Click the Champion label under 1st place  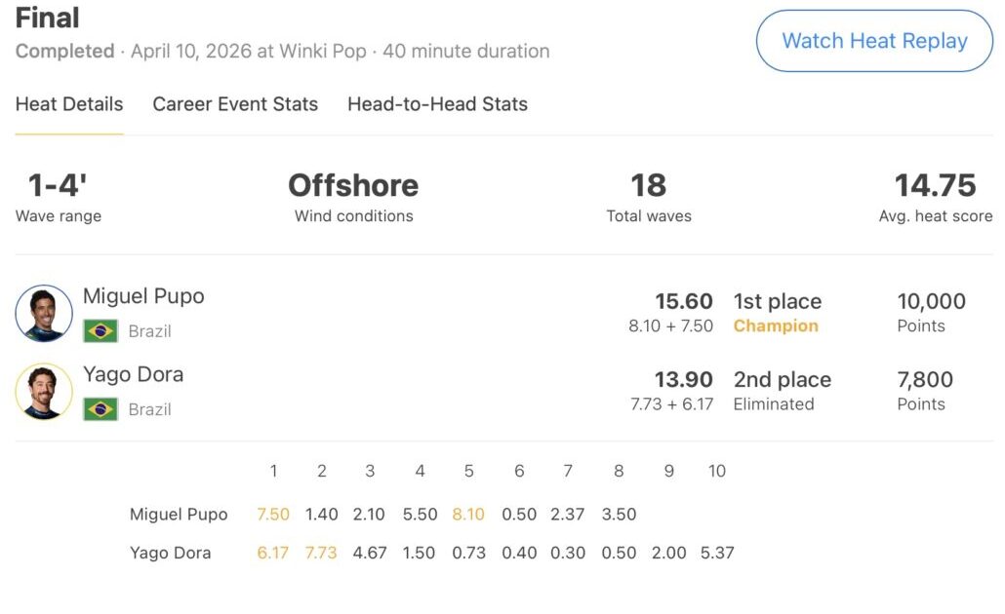(x=776, y=326)
